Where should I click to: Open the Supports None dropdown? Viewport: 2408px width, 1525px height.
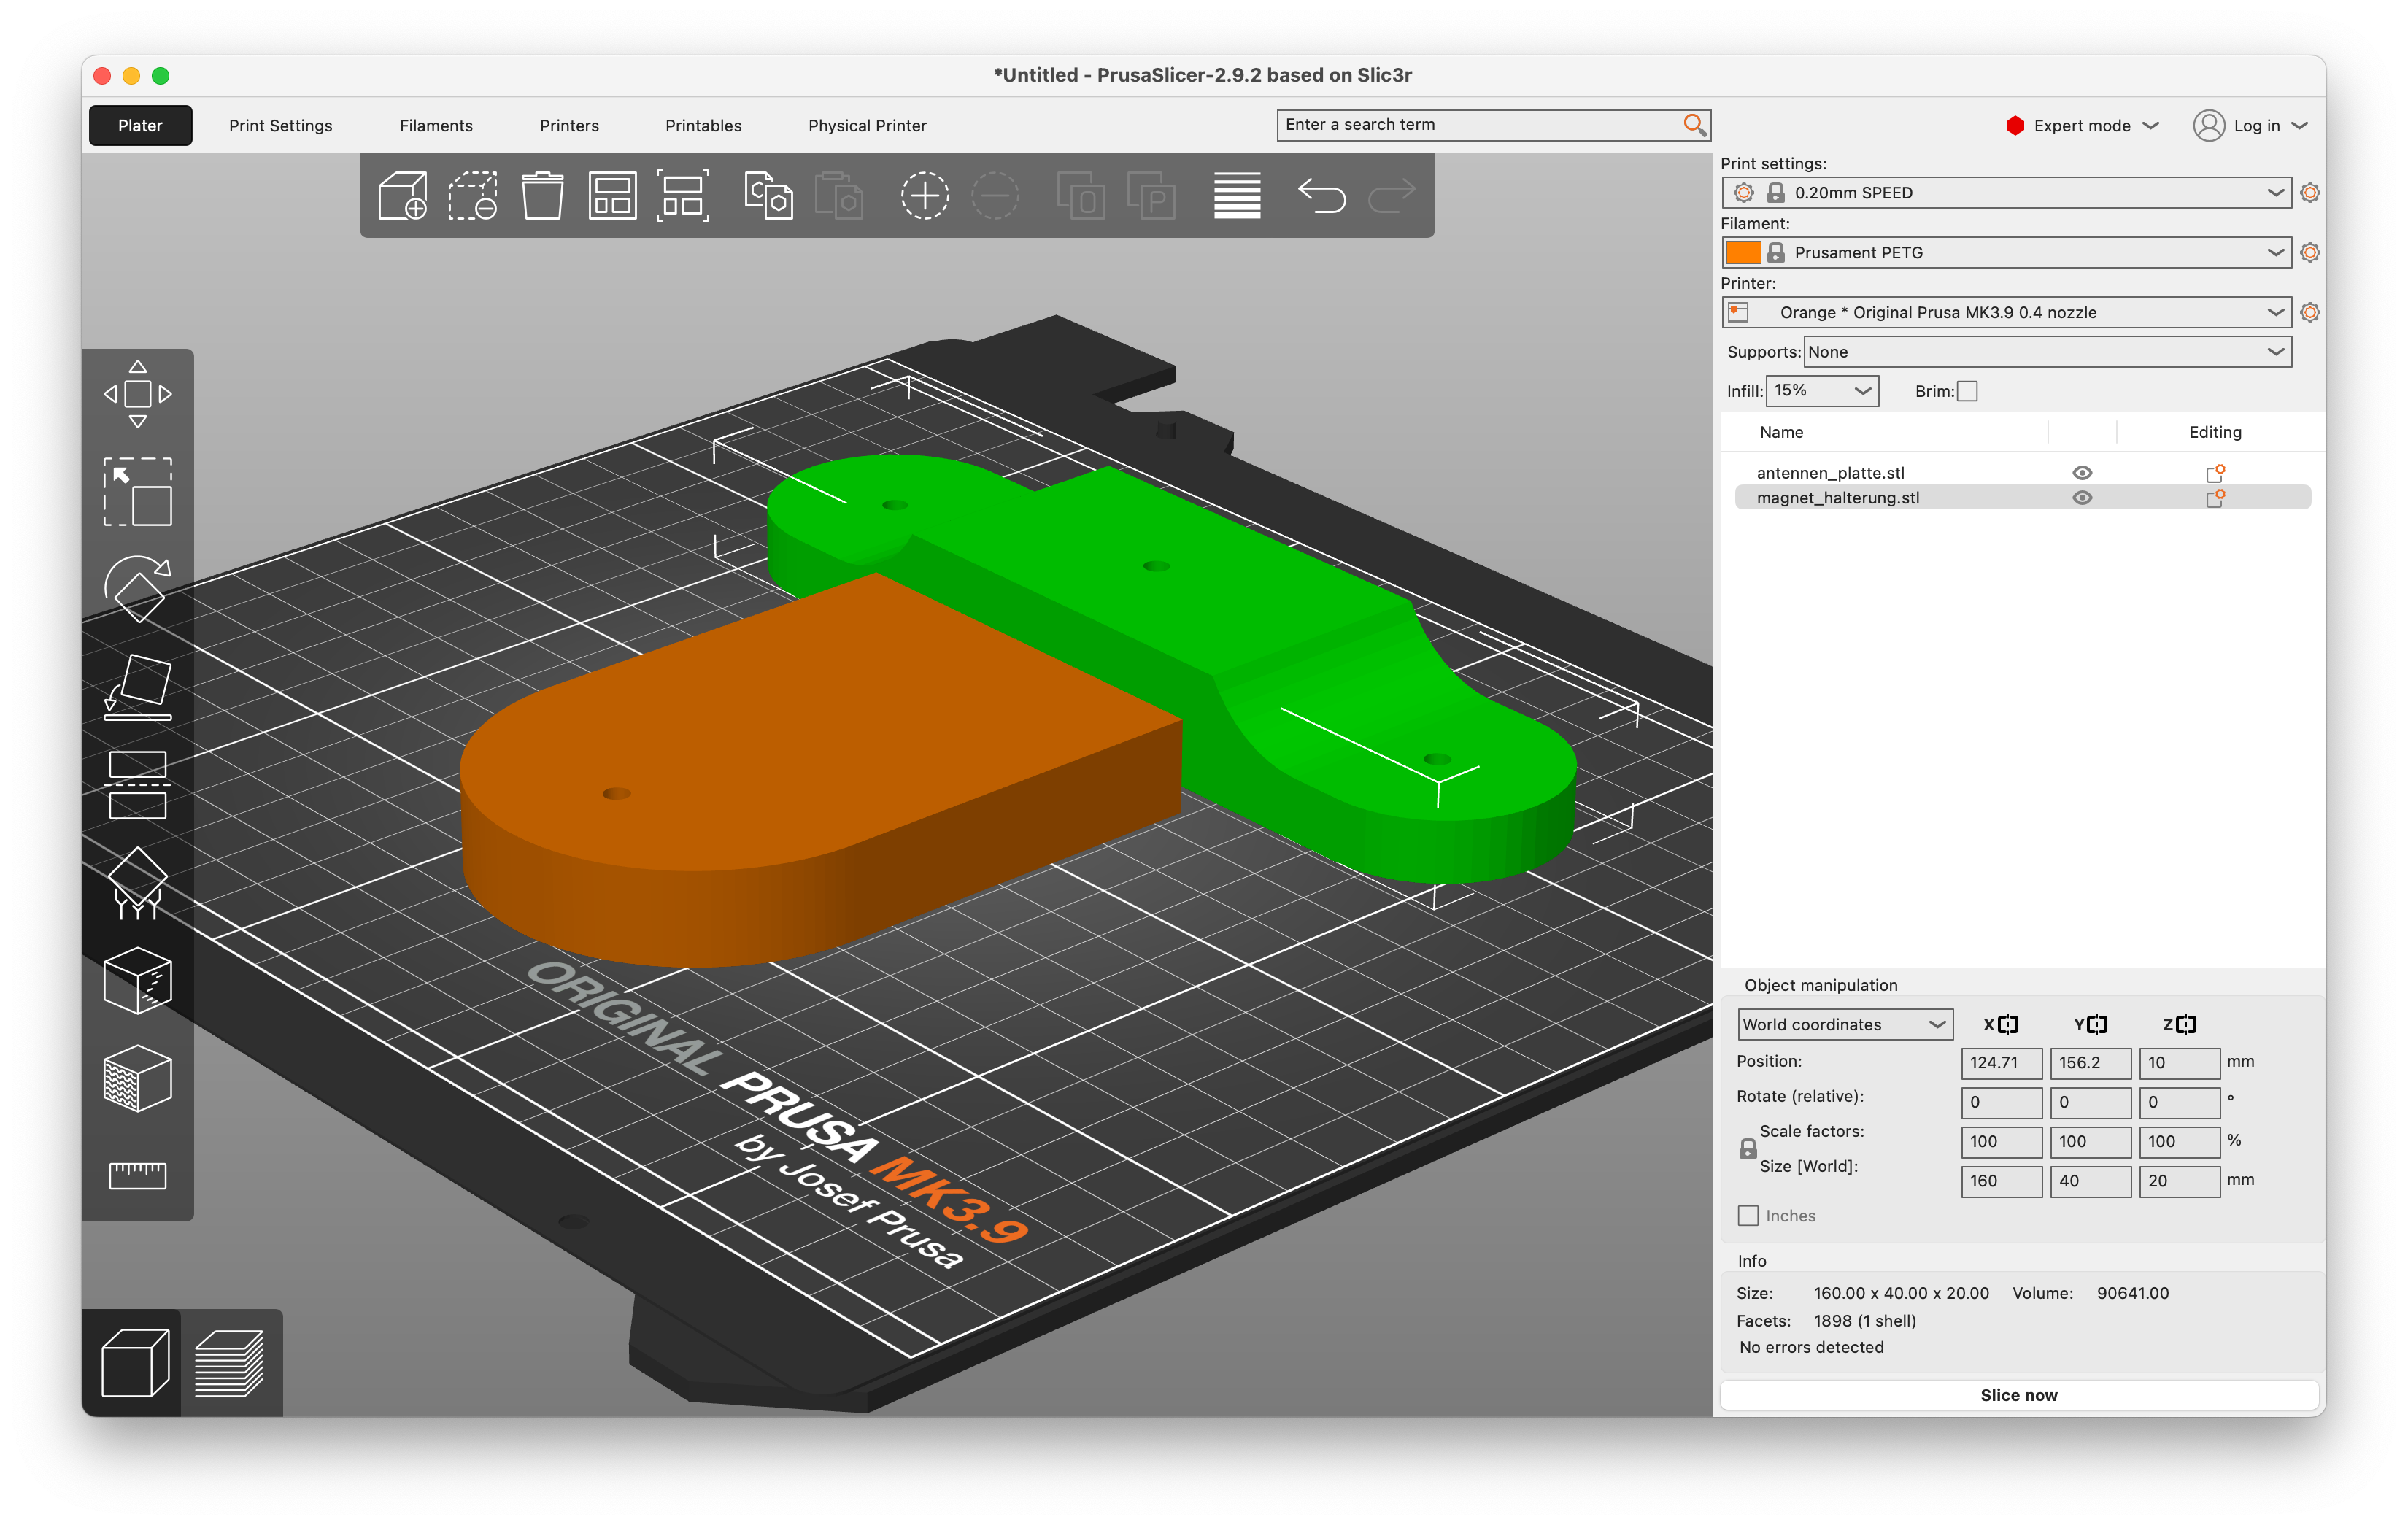tap(2047, 352)
